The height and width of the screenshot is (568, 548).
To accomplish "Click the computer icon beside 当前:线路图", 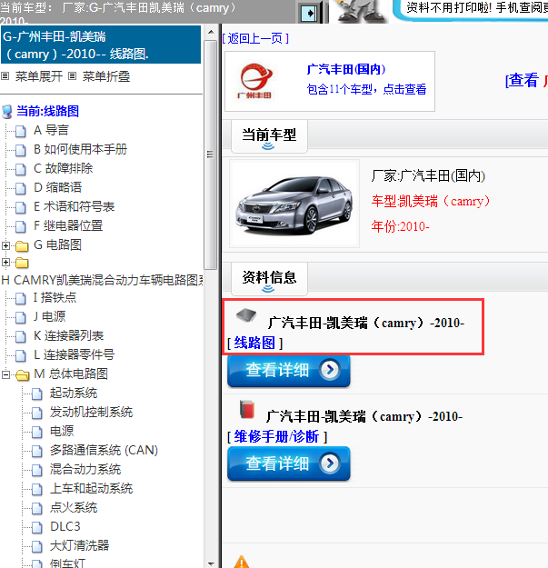I will (x=7, y=112).
